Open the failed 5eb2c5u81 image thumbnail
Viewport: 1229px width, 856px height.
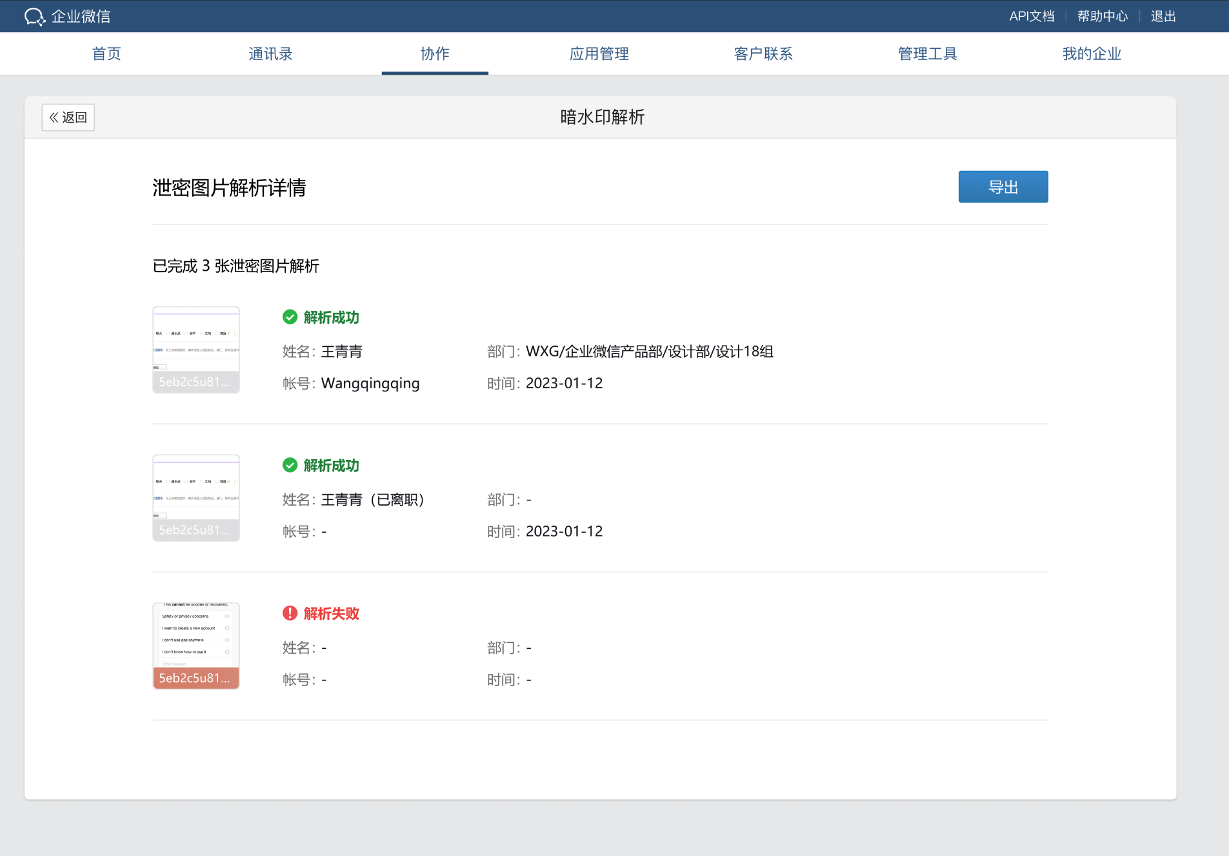point(196,645)
